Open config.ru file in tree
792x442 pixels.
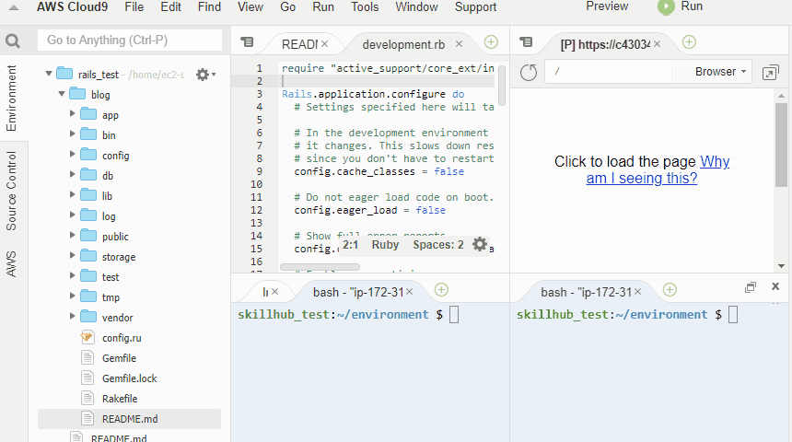click(x=122, y=338)
